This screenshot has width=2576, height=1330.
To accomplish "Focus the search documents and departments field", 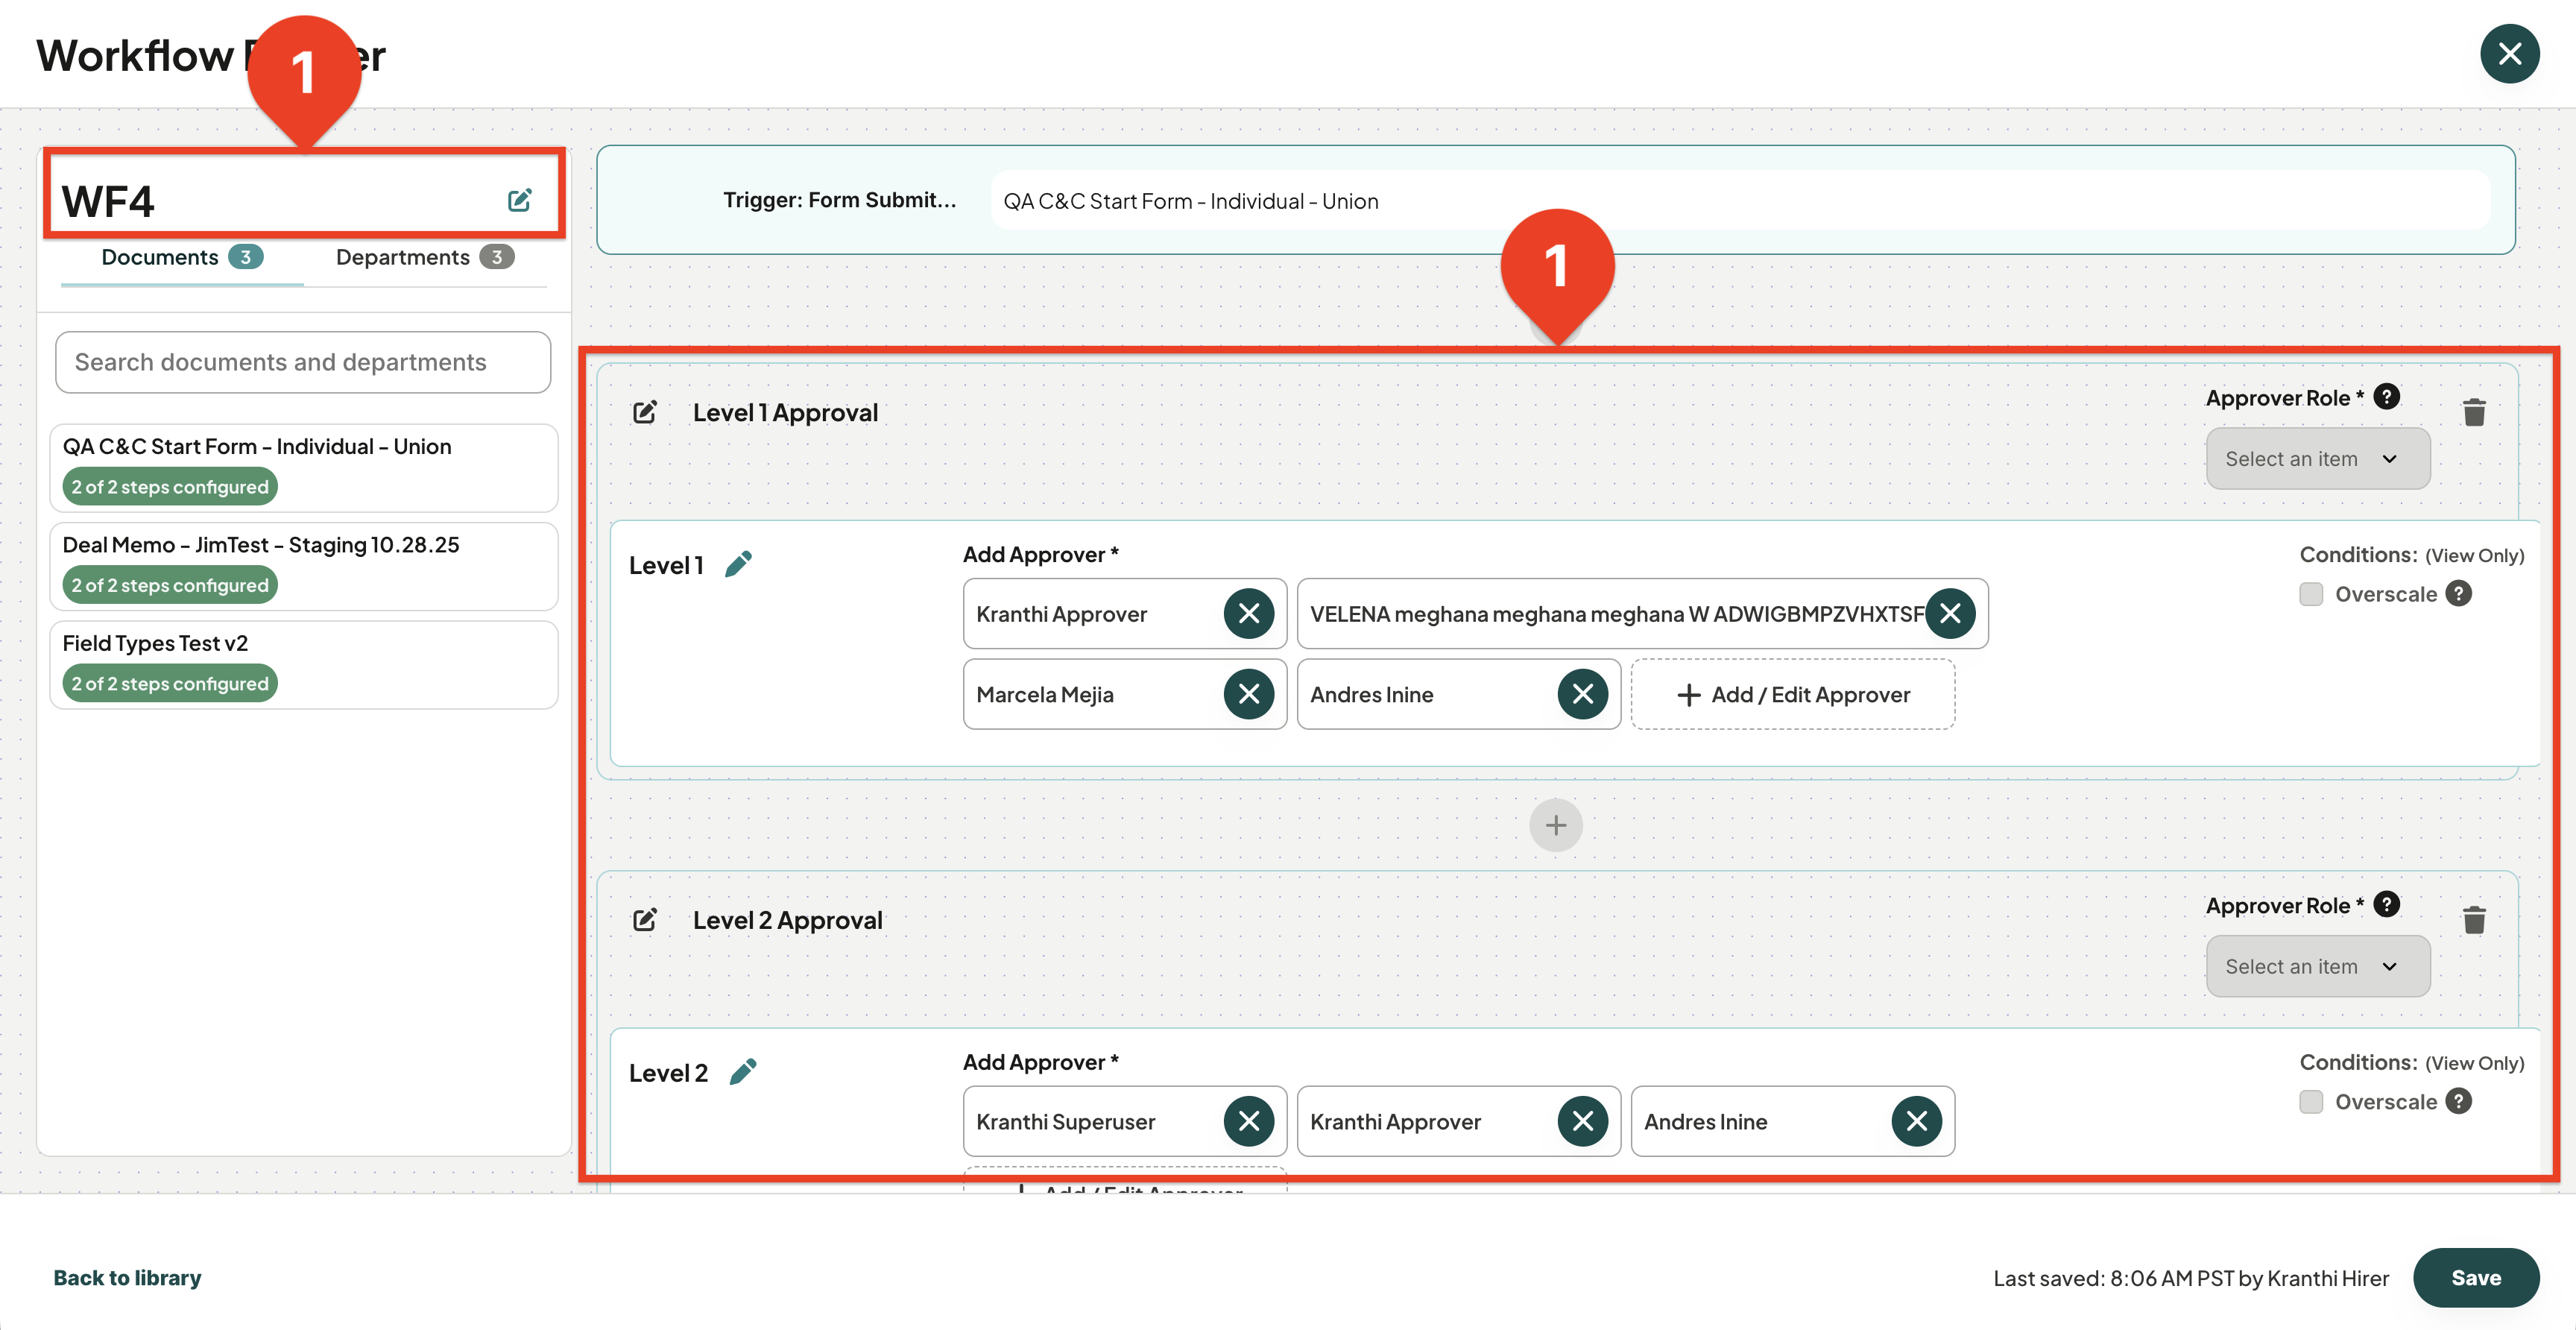I will (x=303, y=362).
